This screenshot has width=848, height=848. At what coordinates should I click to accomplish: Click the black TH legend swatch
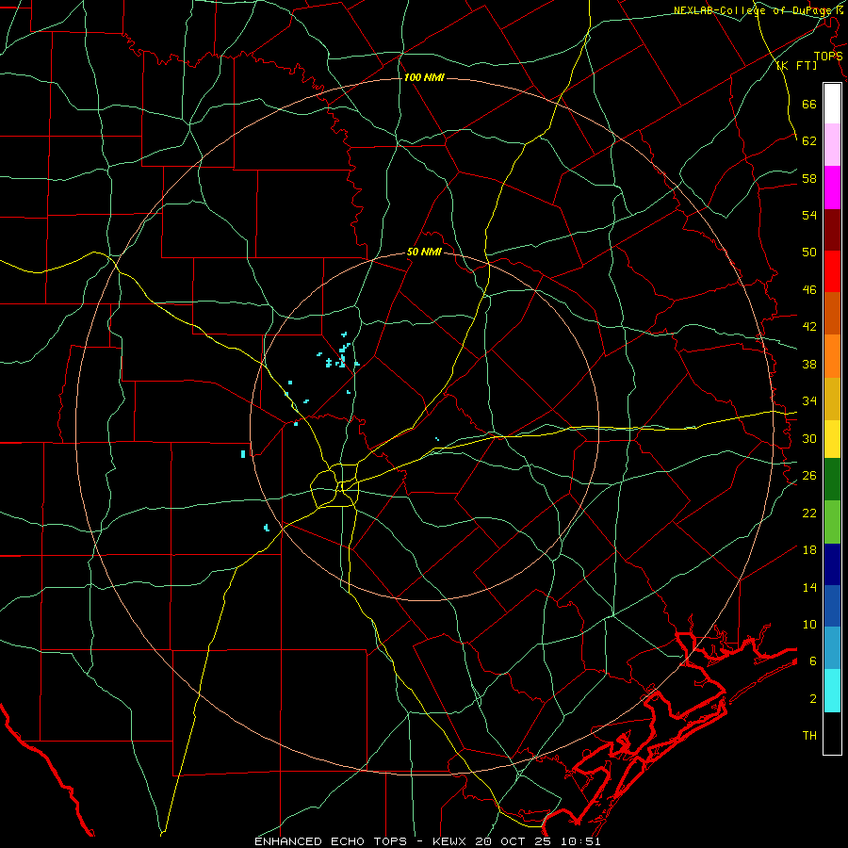(x=832, y=733)
